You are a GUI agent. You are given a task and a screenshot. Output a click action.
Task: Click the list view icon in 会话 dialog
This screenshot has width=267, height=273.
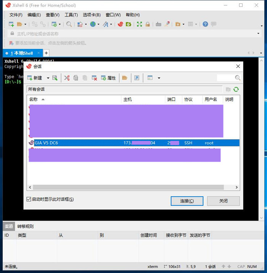pos(150,78)
